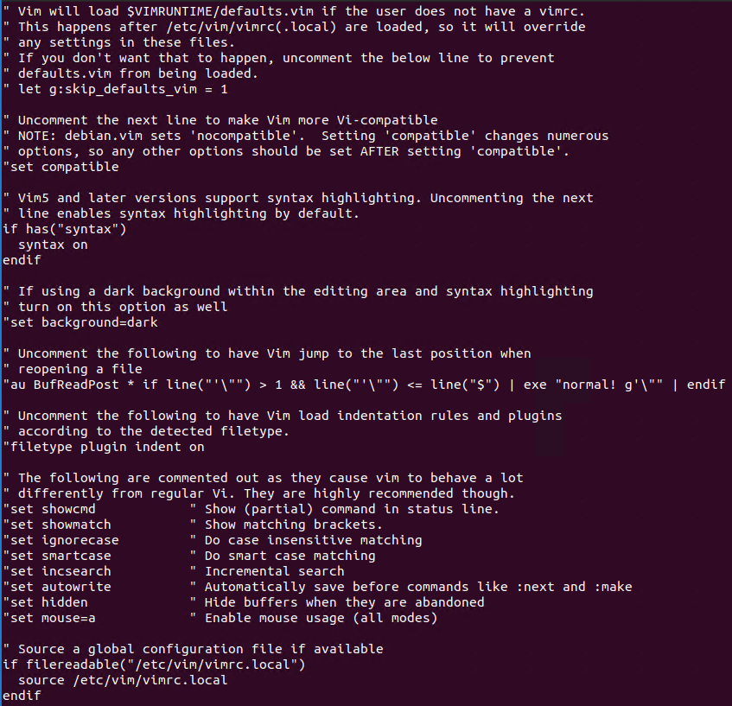Click the '"set smartcase' option
This screenshot has height=706, width=732.
[x=57, y=556]
